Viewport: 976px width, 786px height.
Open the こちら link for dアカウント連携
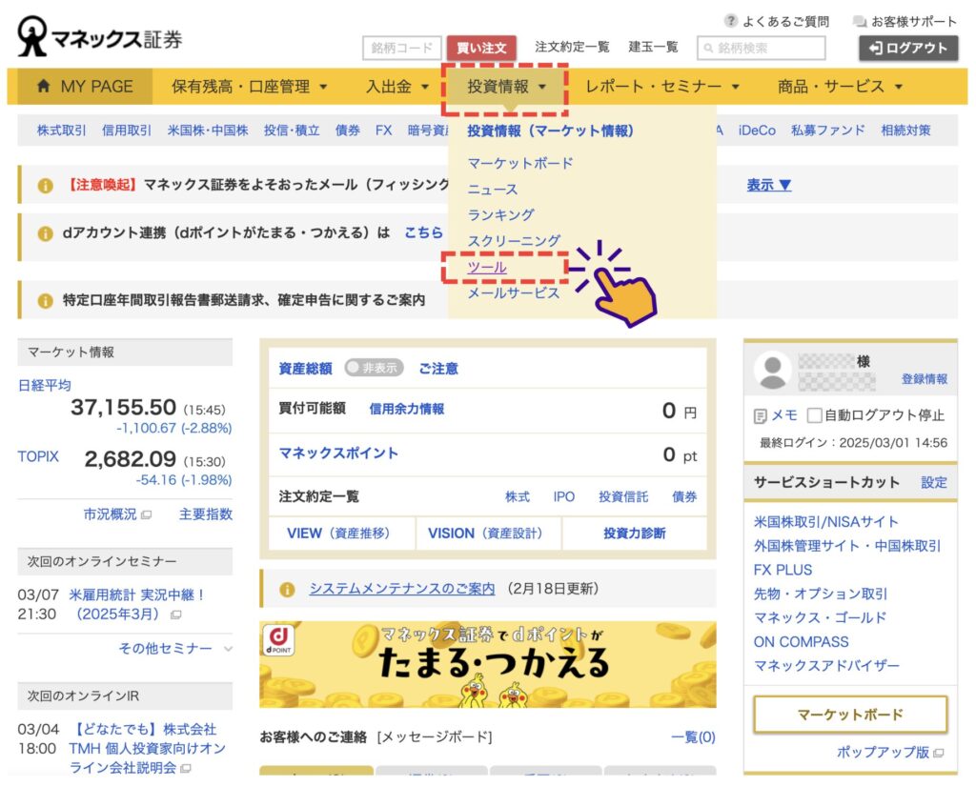tap(424, 232)
